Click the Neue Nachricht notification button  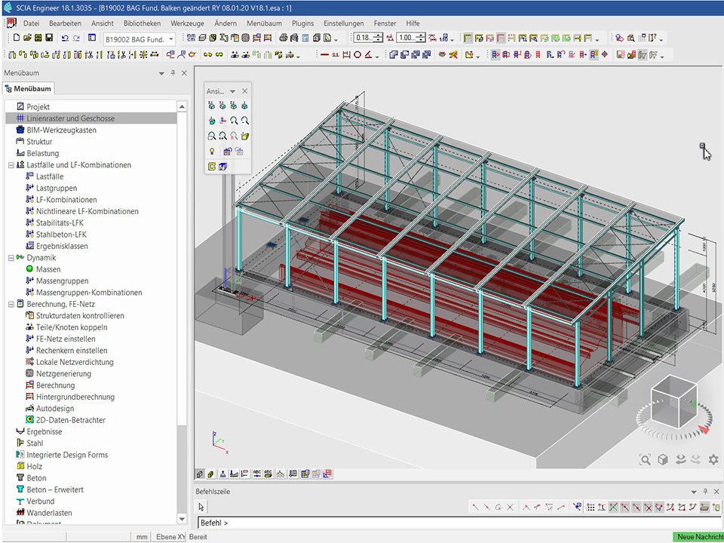click(x=697, y=536)
